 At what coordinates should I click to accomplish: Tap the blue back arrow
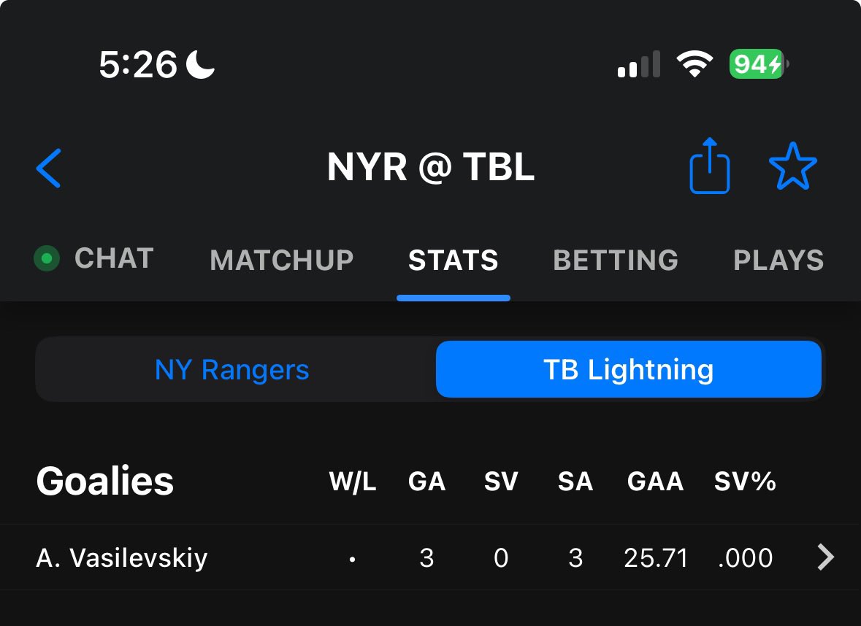48,168
